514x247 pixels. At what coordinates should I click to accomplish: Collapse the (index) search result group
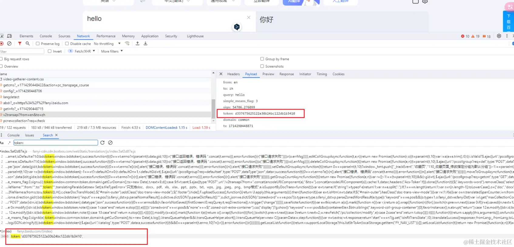pyautogui.click(x=1, y=231)
